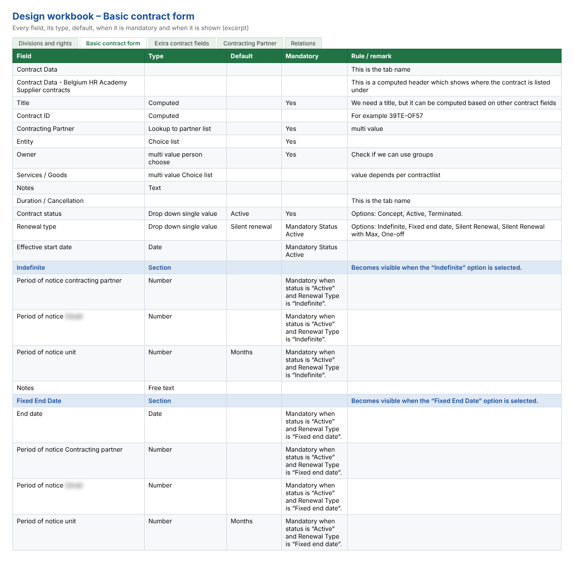Select the Contract status field cell

78,213
